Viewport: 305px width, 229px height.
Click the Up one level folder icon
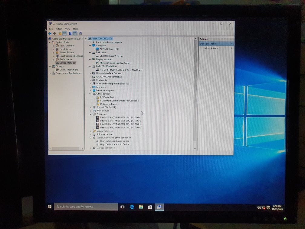pyautogui.click(x=60, y=34)
